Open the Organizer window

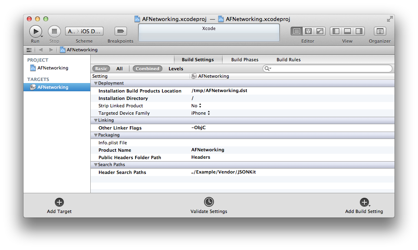tap(380, 31)
